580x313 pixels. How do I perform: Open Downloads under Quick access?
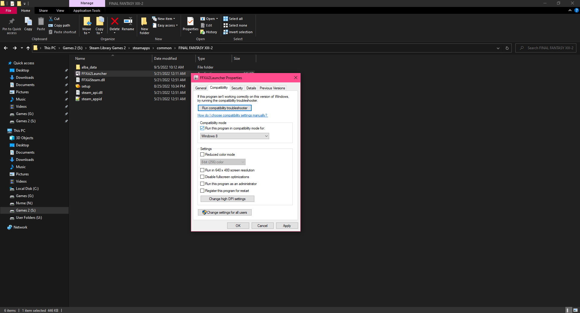pyautogui.click(x=25, y=78)
